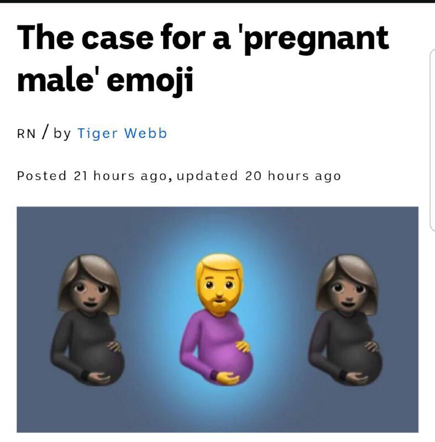Click the word 'pregnant' in the headline

point(316,39)
